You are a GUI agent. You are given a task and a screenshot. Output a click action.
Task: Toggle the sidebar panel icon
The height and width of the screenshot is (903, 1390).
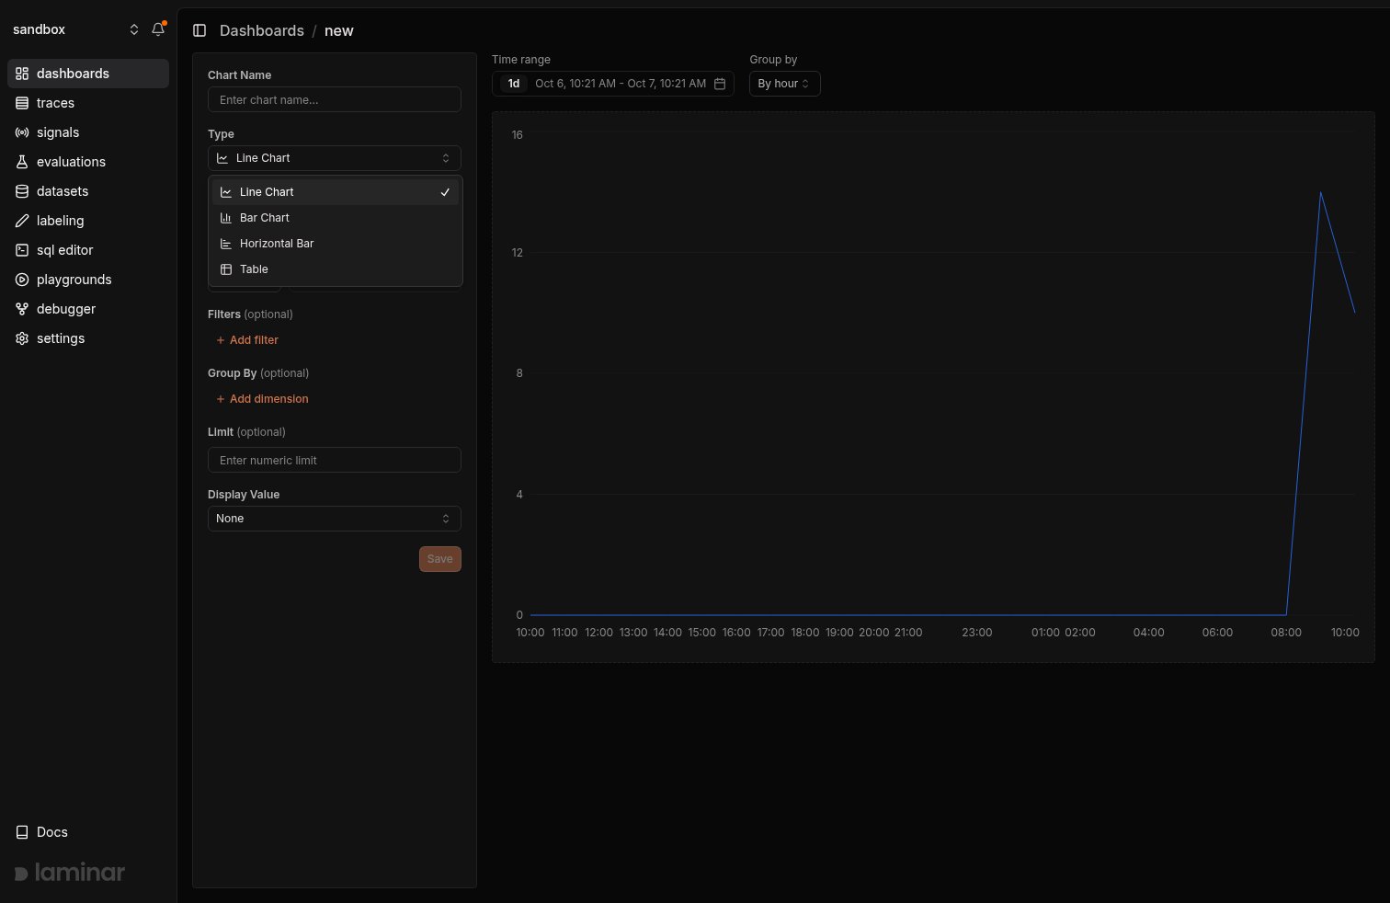click(199, 30)
